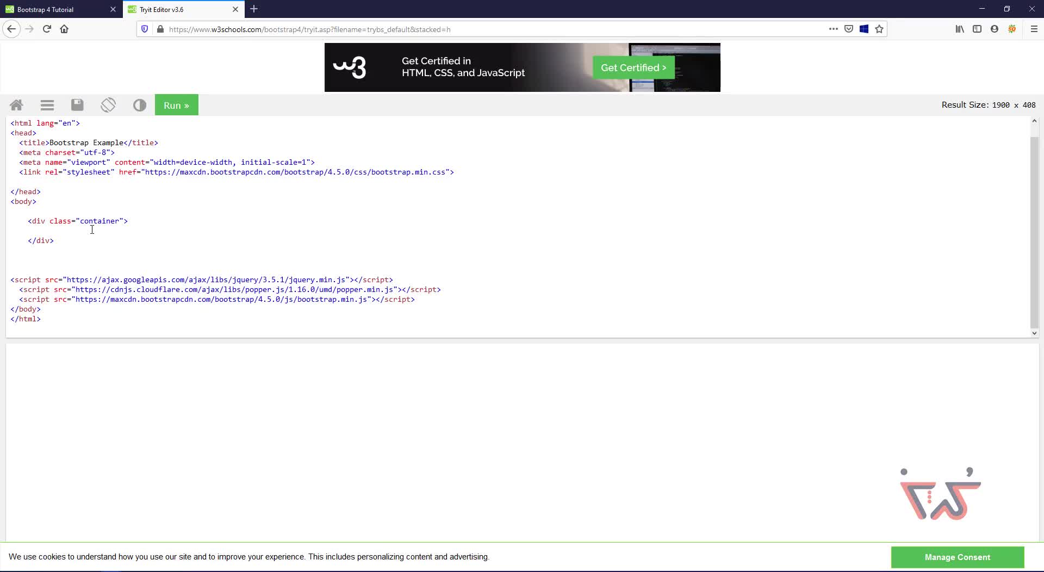Click the meta viewport code line
This screenshot has height=572, width=1044.
pos(167,163)
